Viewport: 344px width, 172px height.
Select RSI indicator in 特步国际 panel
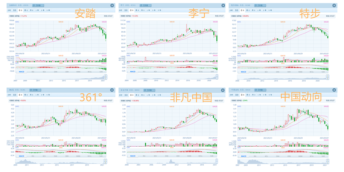[255, 71]
